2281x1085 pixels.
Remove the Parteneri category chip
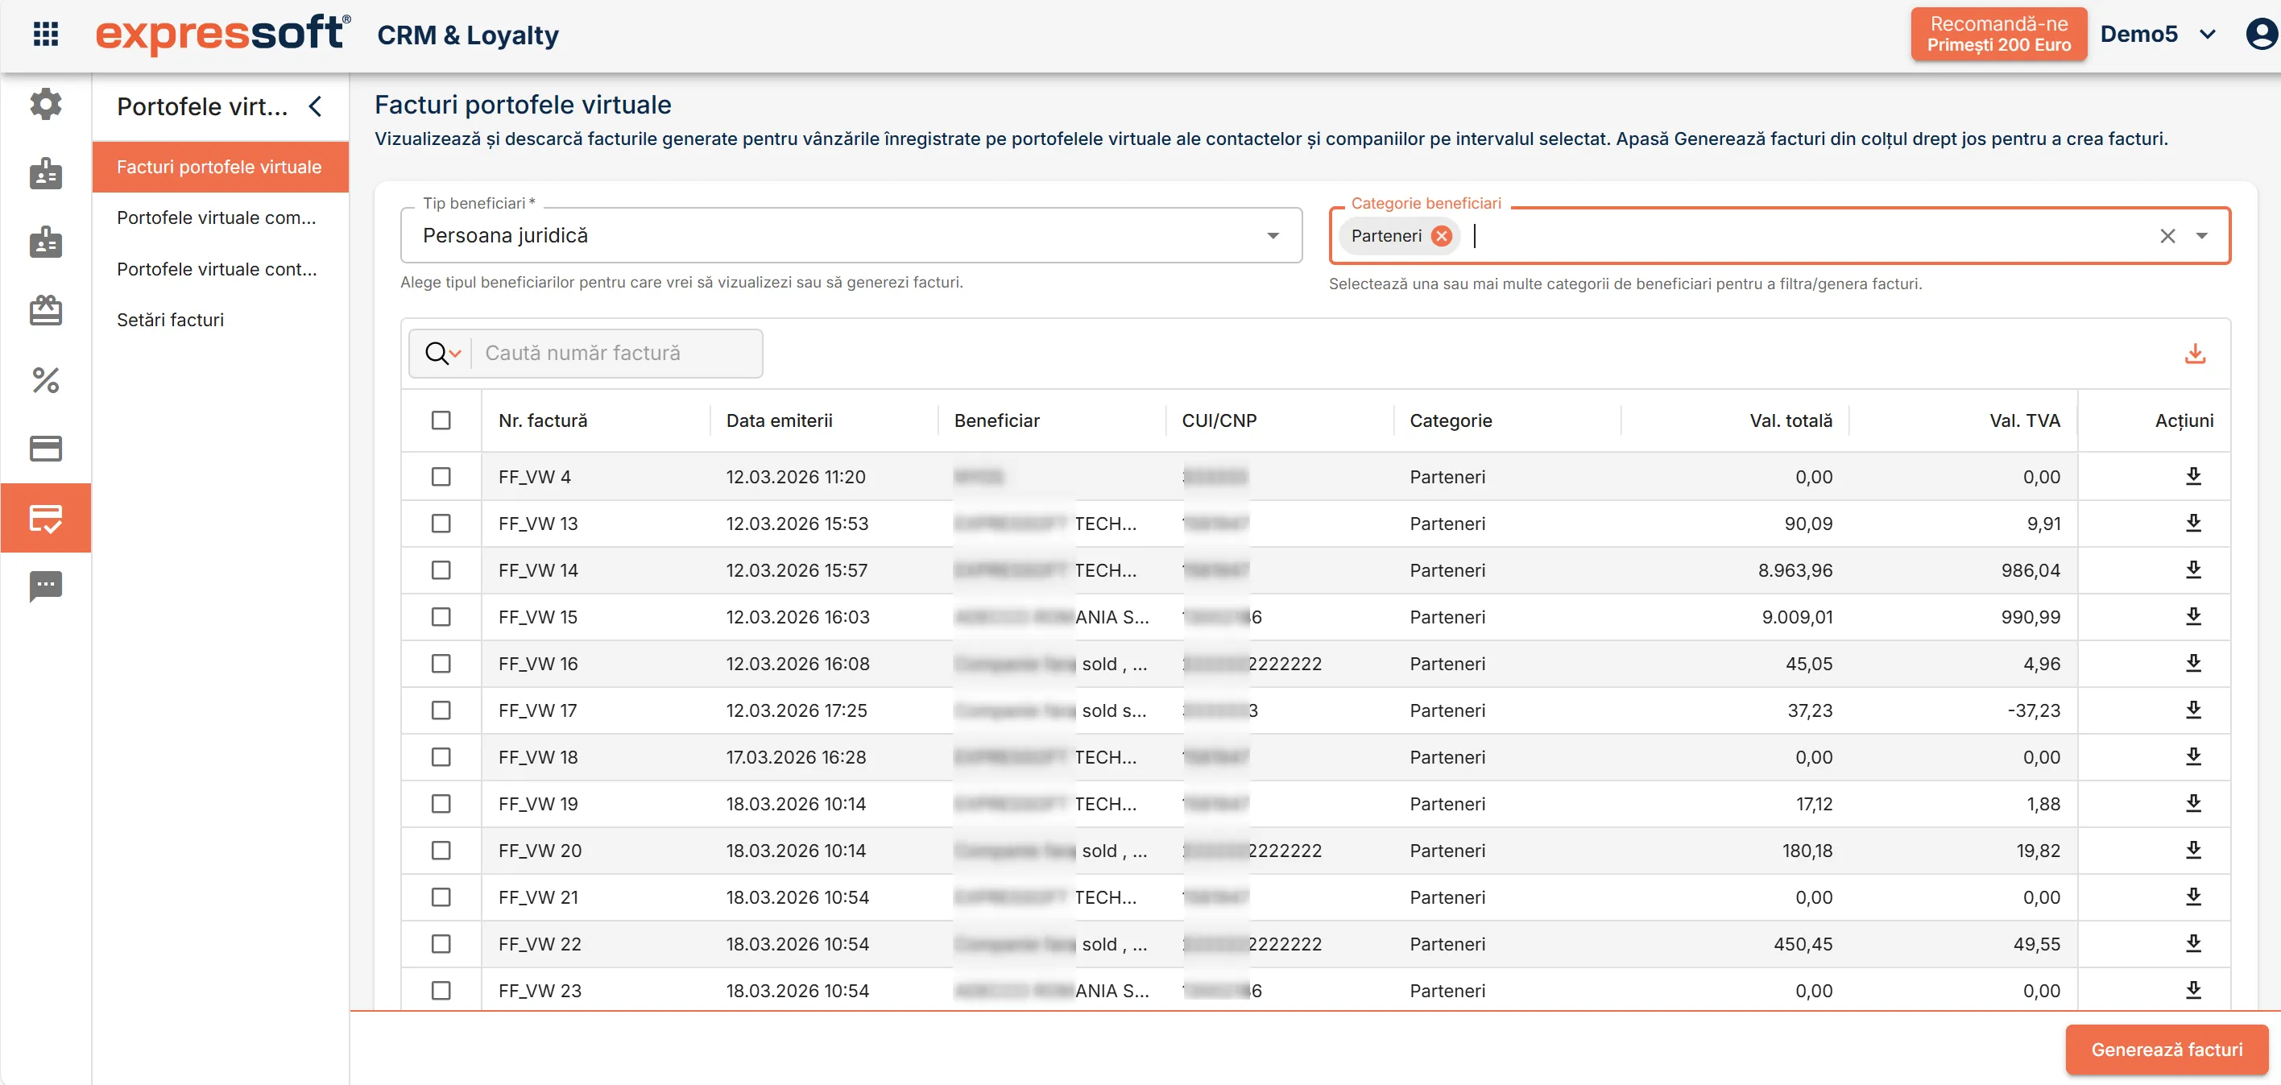(1441, 235)
